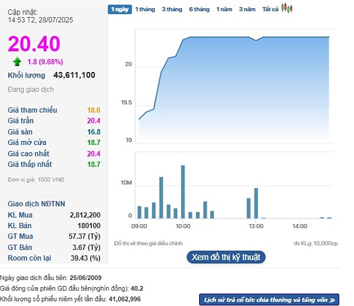354x306 pixels.
Task: Switch to the 1 tháng tab
Action: coord(144,9)
